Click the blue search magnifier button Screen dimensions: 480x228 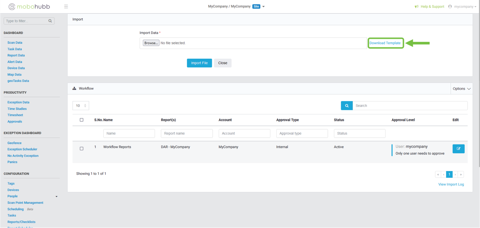[x=346, y=106]
